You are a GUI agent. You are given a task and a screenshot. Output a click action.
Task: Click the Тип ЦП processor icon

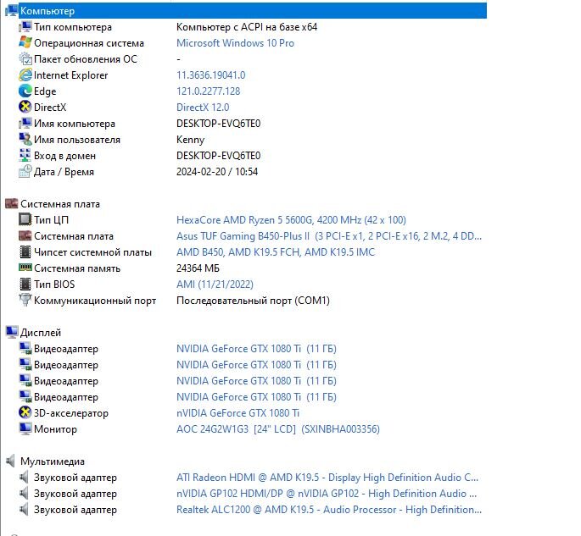[25, 219]
